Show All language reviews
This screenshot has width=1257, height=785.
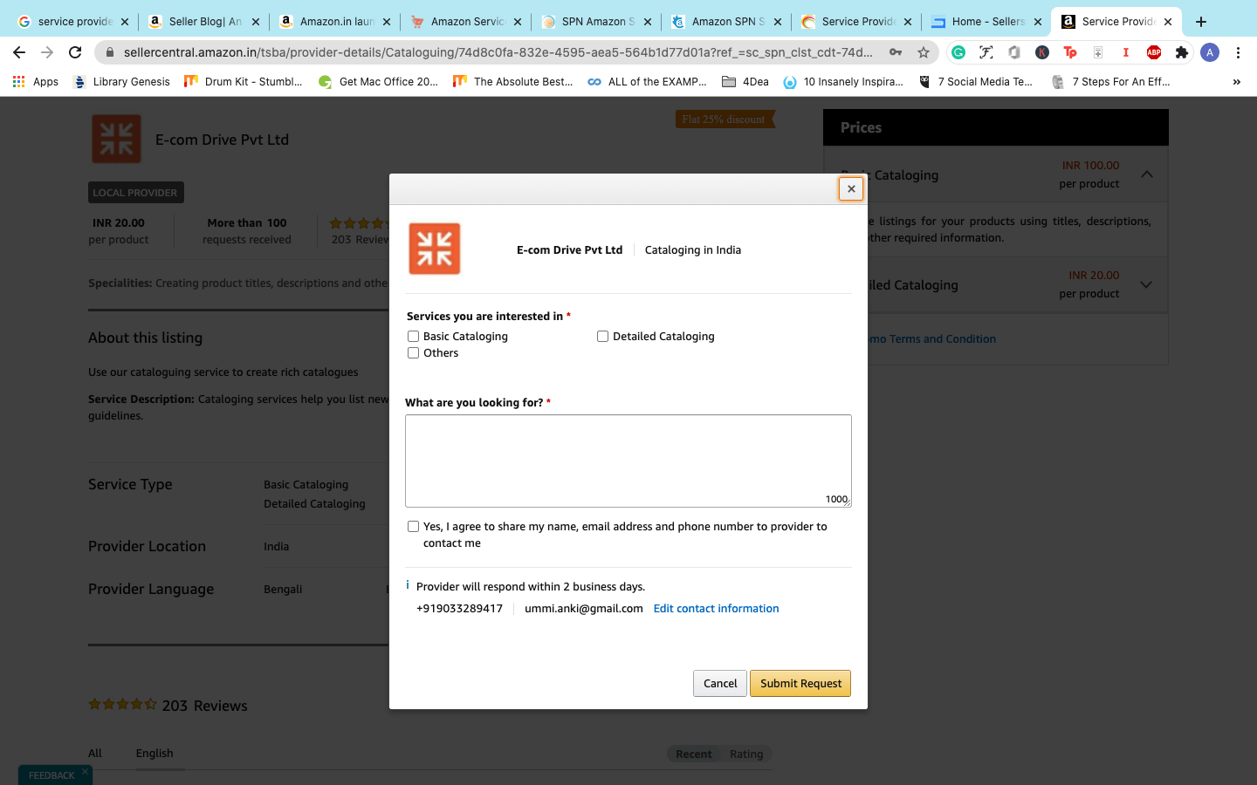(x=95, y=754)
